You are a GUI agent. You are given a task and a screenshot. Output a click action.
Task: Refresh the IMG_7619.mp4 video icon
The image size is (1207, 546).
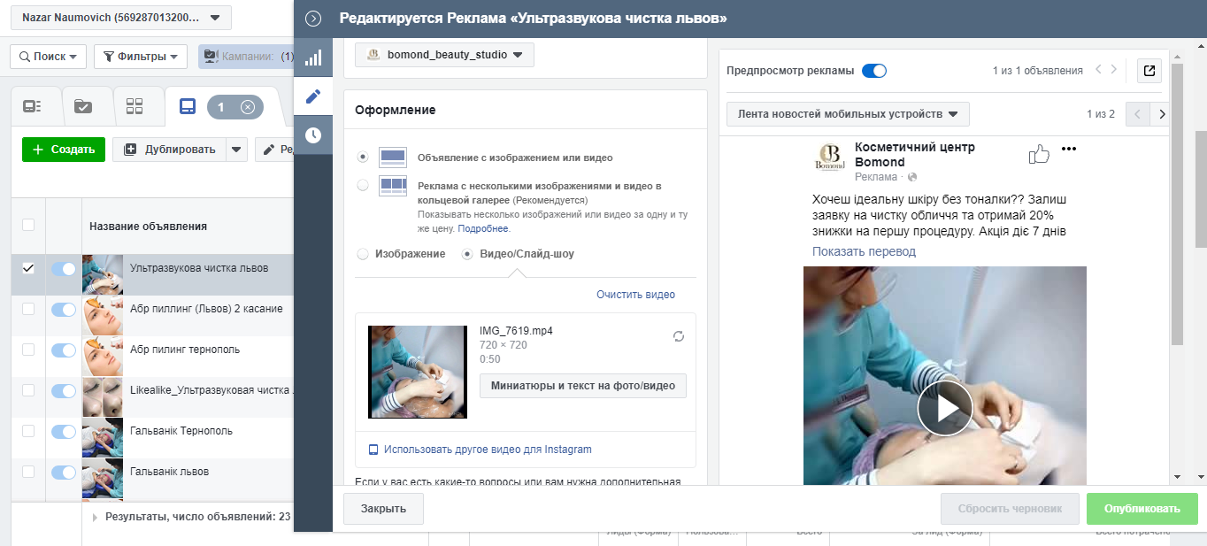[x=679, y=336]
